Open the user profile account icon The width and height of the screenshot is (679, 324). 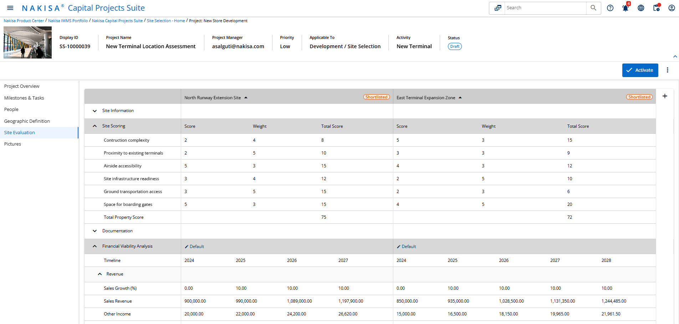coord(672,7)
